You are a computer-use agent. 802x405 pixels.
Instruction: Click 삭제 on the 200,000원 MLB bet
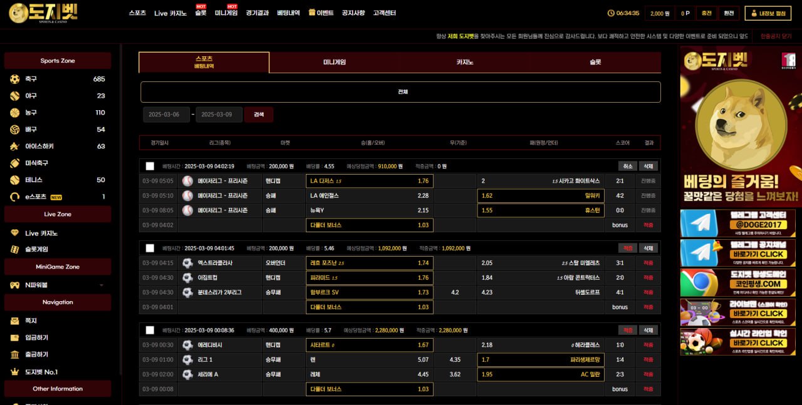click(x=648, y=167)
